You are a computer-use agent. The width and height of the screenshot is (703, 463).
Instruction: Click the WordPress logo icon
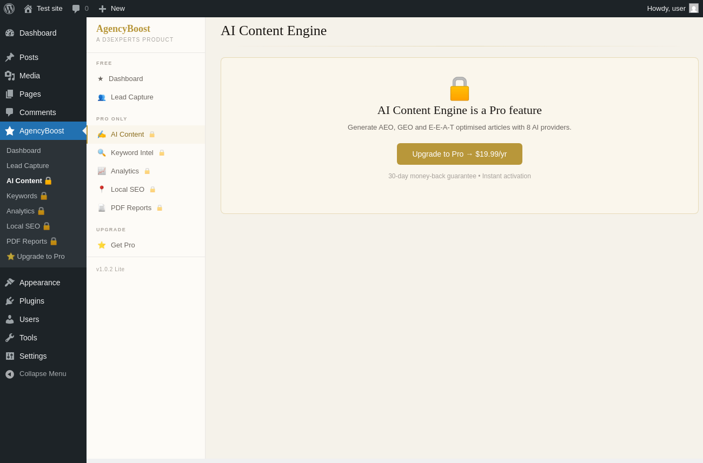pos(9,9)
